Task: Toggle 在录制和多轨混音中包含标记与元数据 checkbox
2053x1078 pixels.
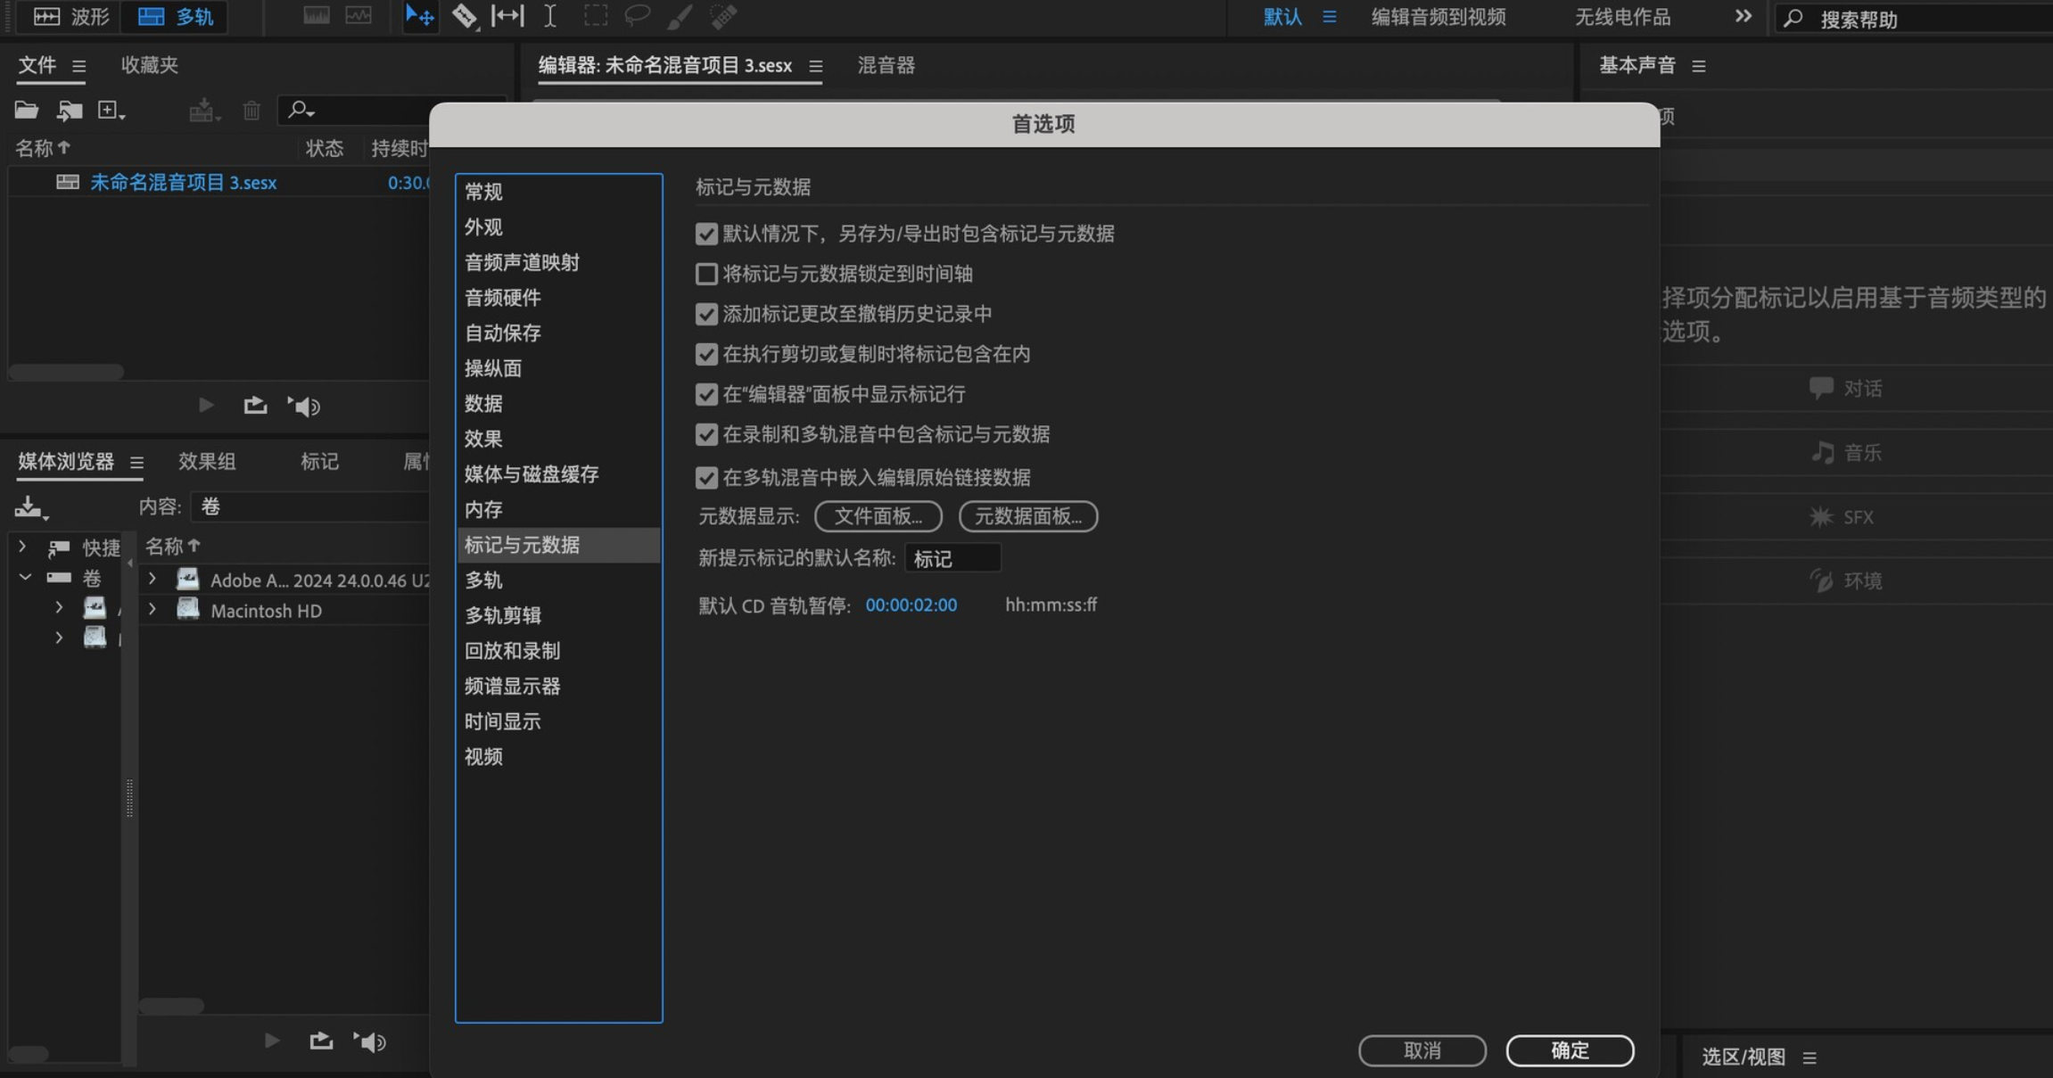Action: [x=706, y=434]
